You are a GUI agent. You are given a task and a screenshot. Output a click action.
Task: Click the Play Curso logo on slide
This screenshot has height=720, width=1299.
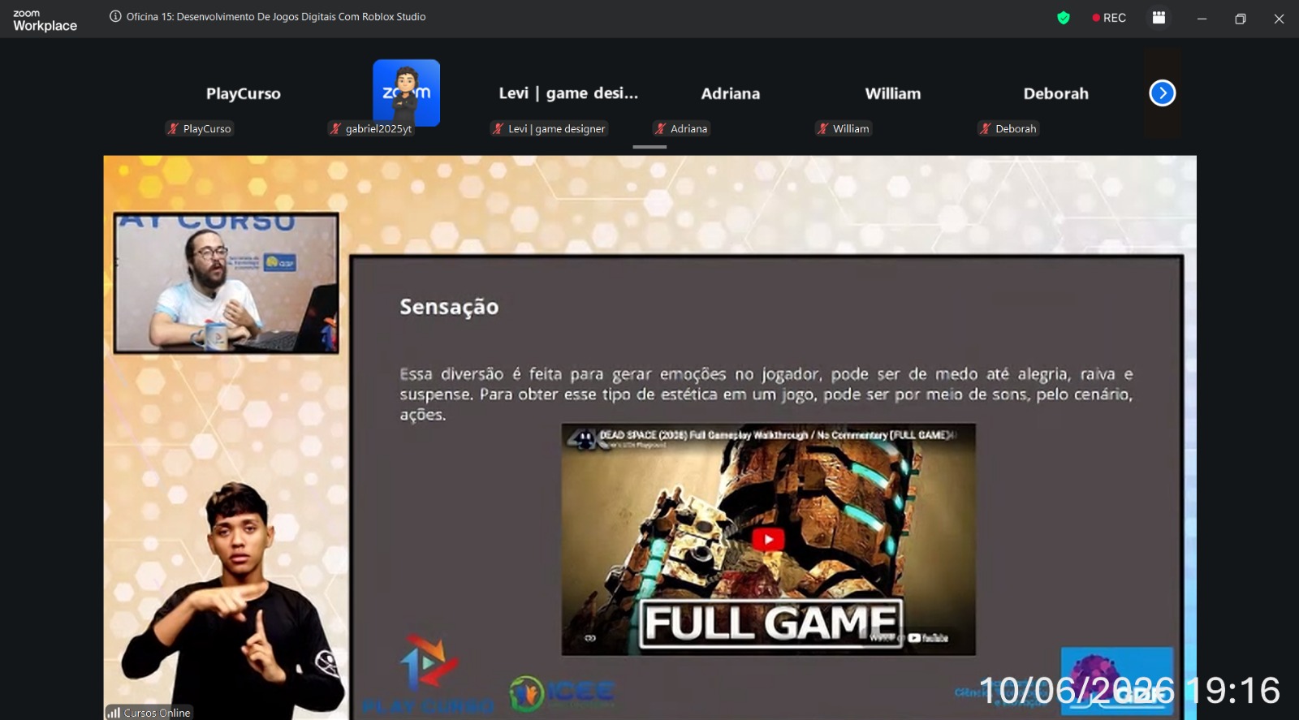[428, 675]
